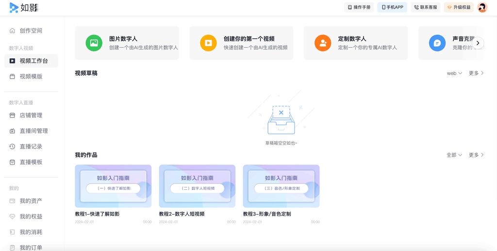Viewport: 497px width, 251px height.
Task: Click the 如影 logo icon
Action: 14,7
